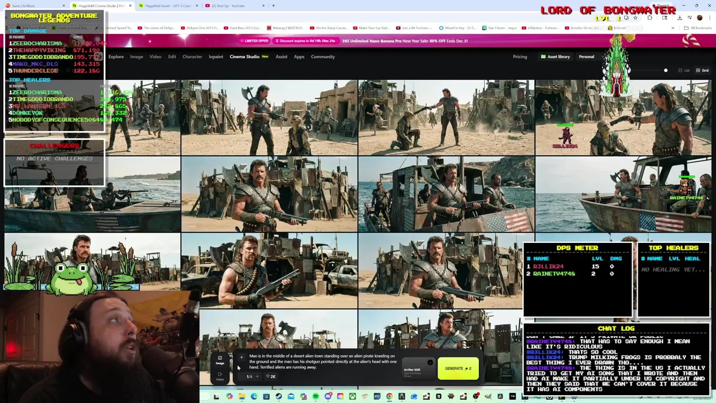716x403 pixels.
Task: Open the Mixed In Key bookmark
Action: tap(458, 28)
